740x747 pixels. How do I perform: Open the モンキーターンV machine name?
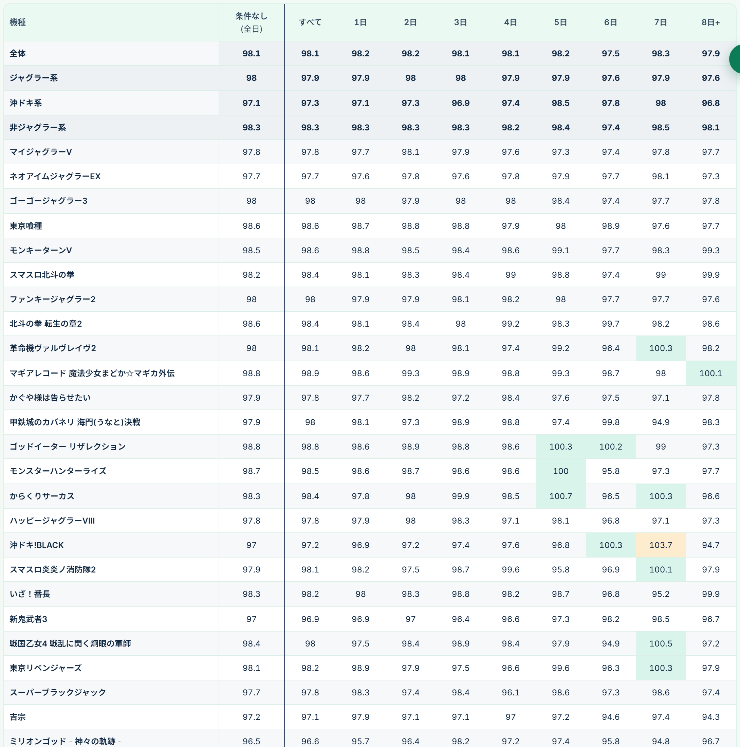click(41, 250)
